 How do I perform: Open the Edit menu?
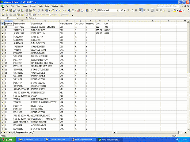pos(12,6)
